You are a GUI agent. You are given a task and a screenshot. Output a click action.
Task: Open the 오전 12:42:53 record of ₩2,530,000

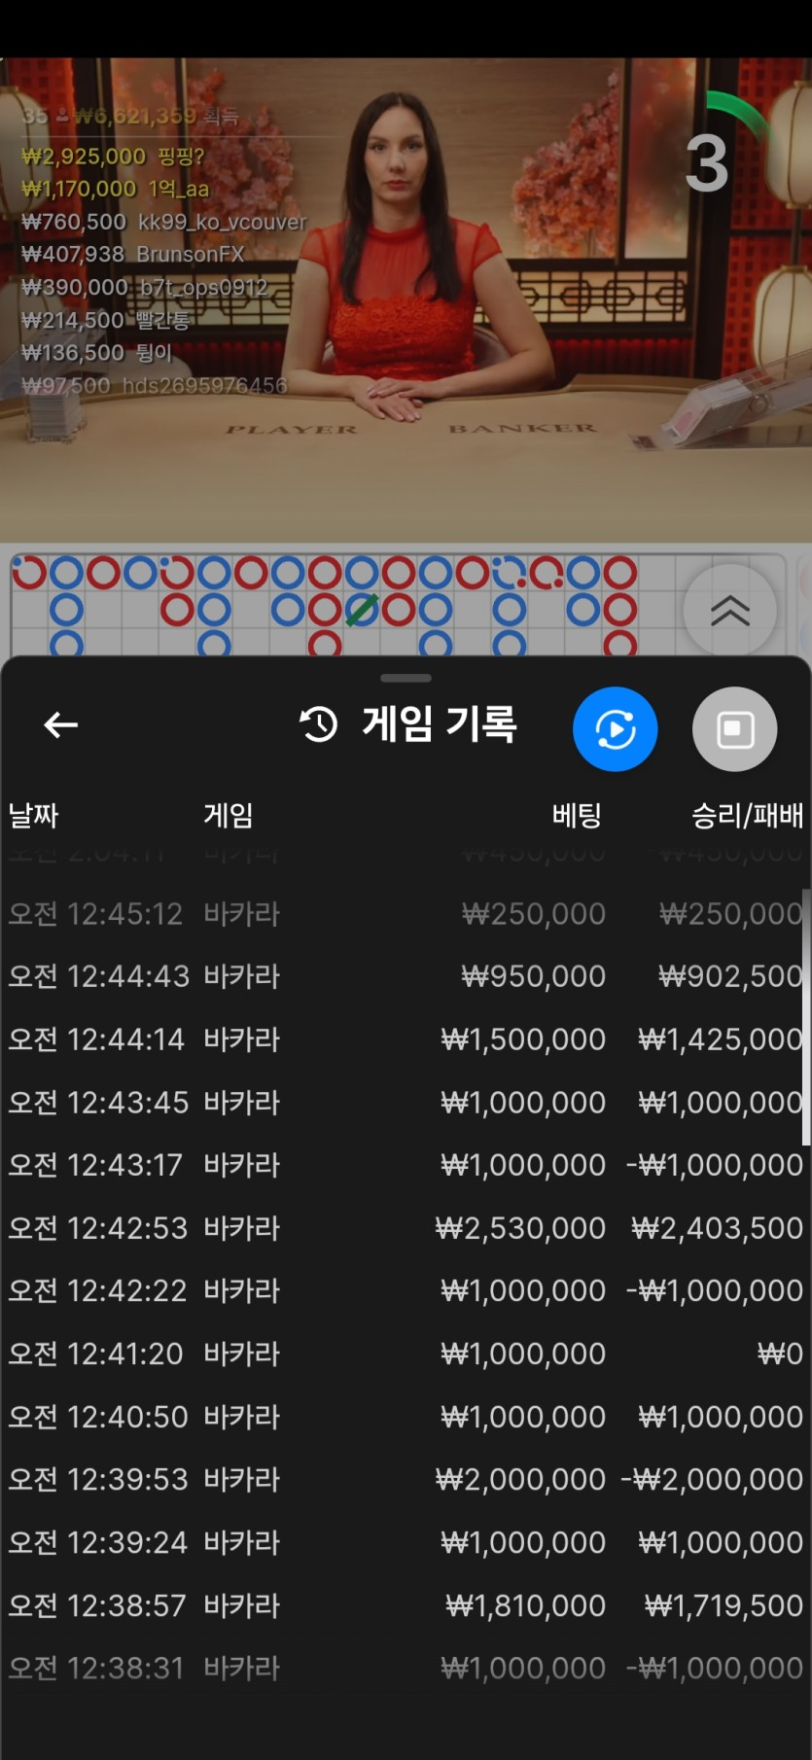[x=406, y=1228]
